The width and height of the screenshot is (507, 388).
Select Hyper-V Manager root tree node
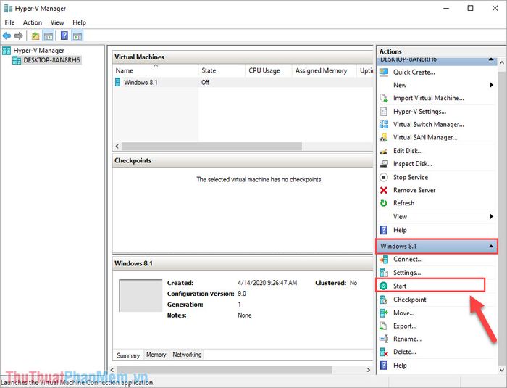[x=38, y=51]
